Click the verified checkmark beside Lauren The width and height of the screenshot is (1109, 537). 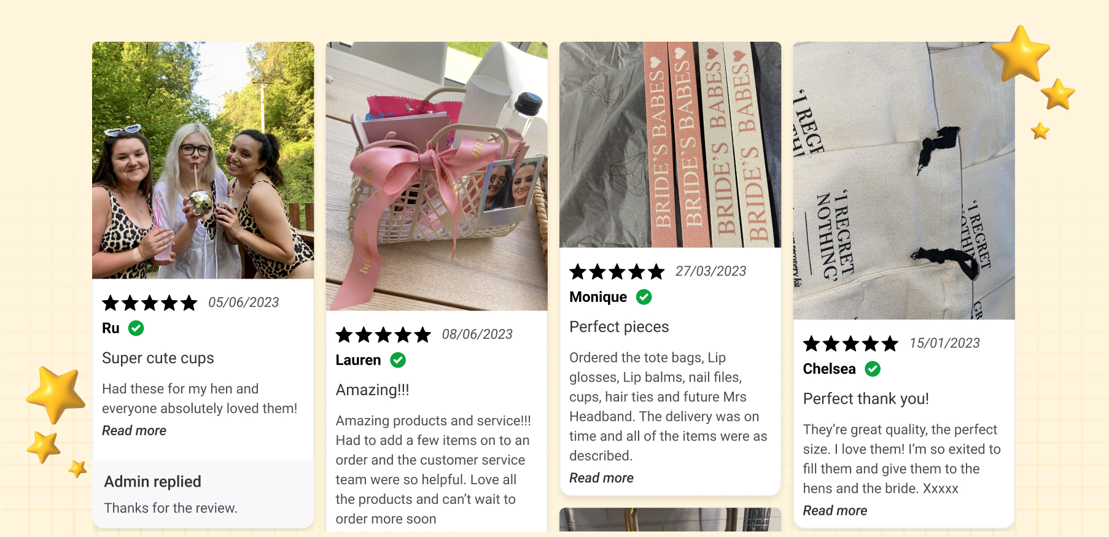(x=398, y=360)
